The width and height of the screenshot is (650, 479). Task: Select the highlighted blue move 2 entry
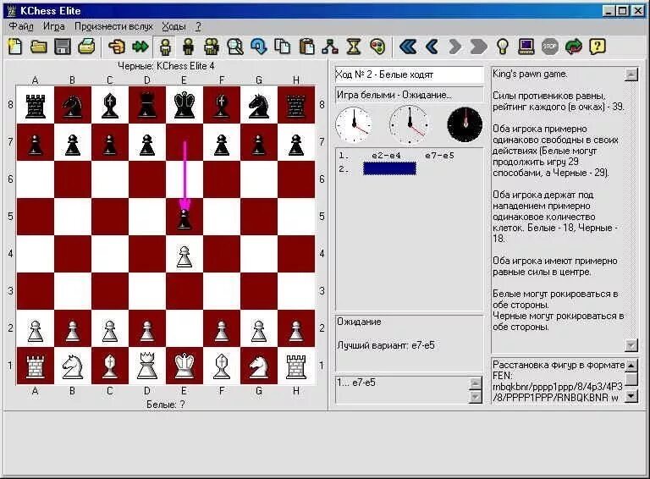(x=389, y=168)
